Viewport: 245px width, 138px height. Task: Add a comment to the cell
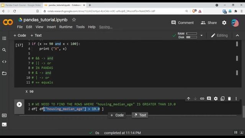click(209, 99)
